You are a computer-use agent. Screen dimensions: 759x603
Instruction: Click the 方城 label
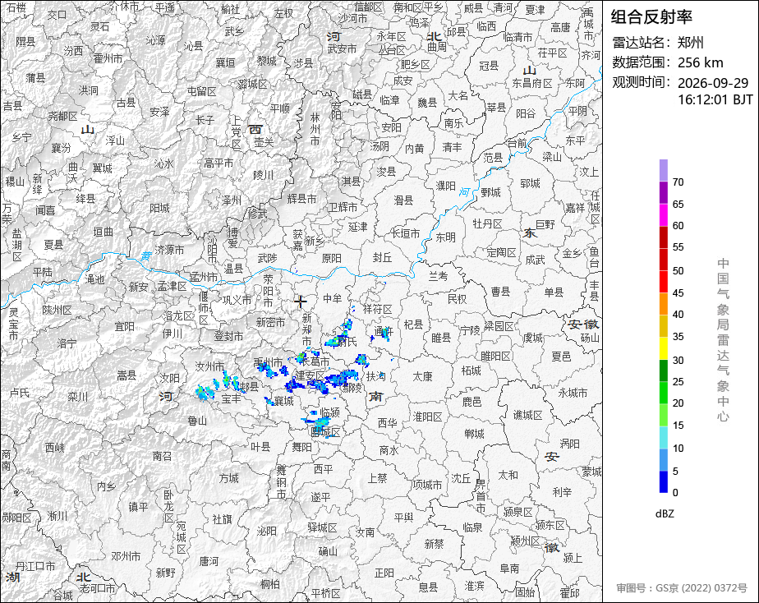pos(228,479)
